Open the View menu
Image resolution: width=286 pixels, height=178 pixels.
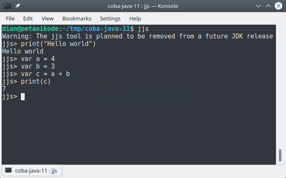click(48, 18)
